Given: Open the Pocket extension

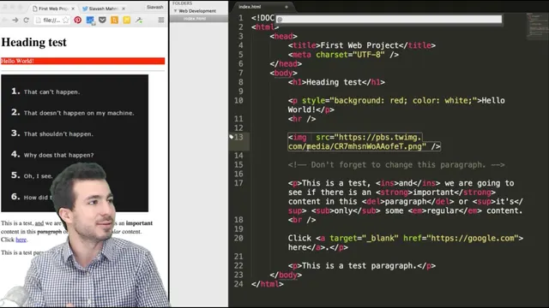Looking at the screenshot, I should click(x=102, y=20).
